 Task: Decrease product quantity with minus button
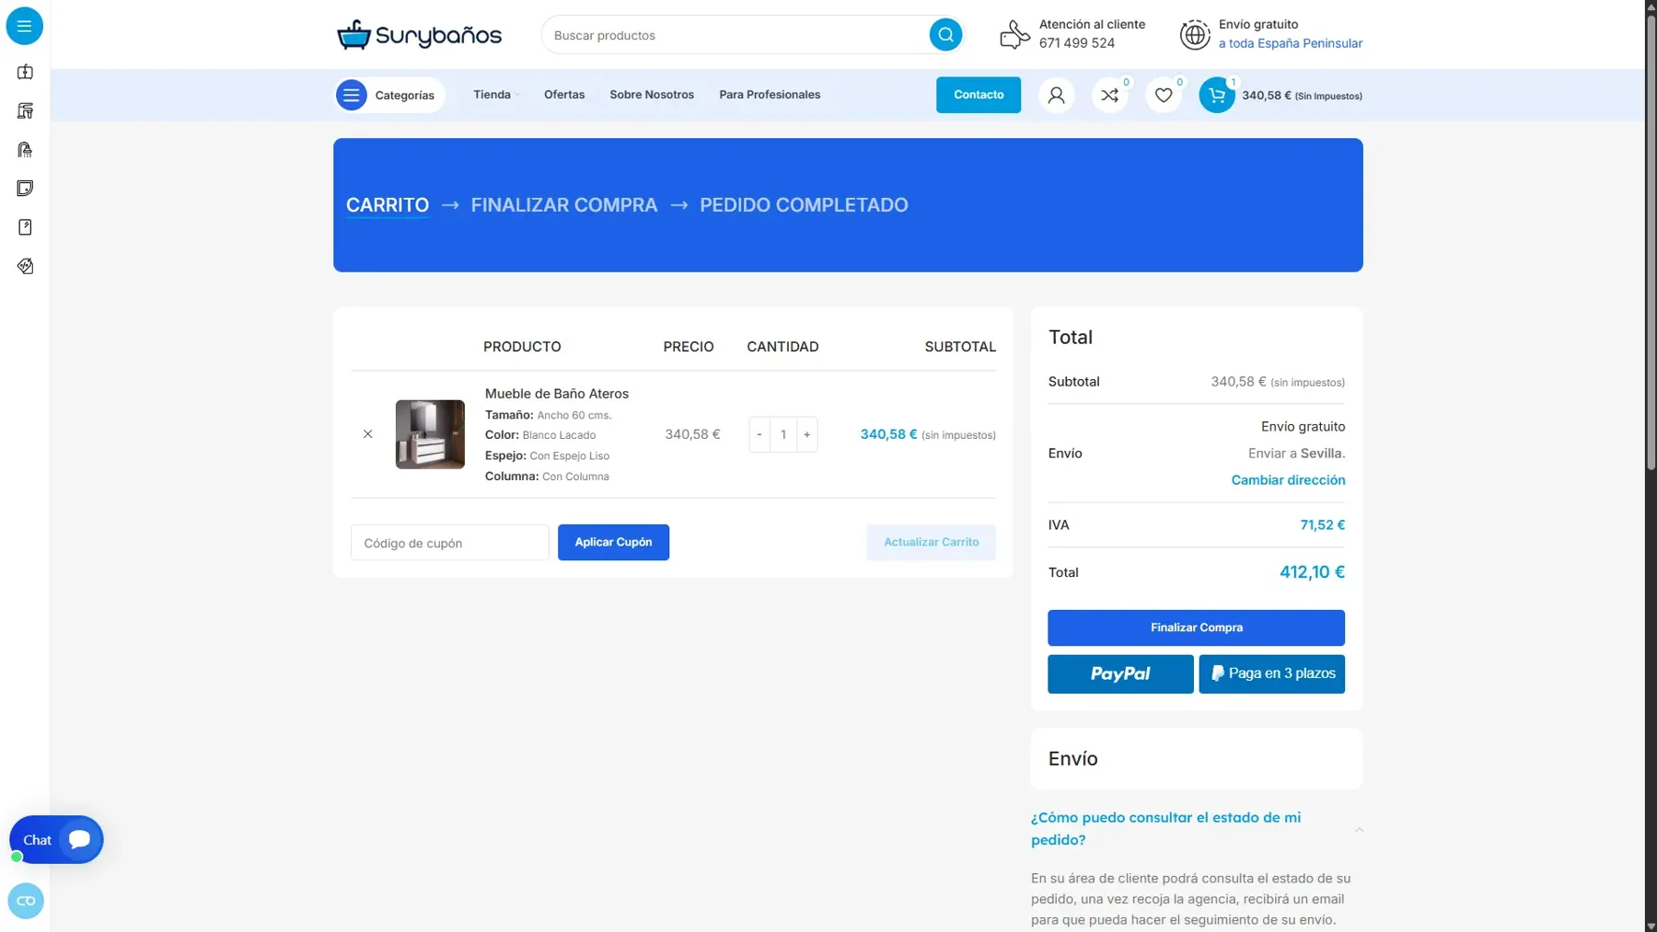[759, 434]
